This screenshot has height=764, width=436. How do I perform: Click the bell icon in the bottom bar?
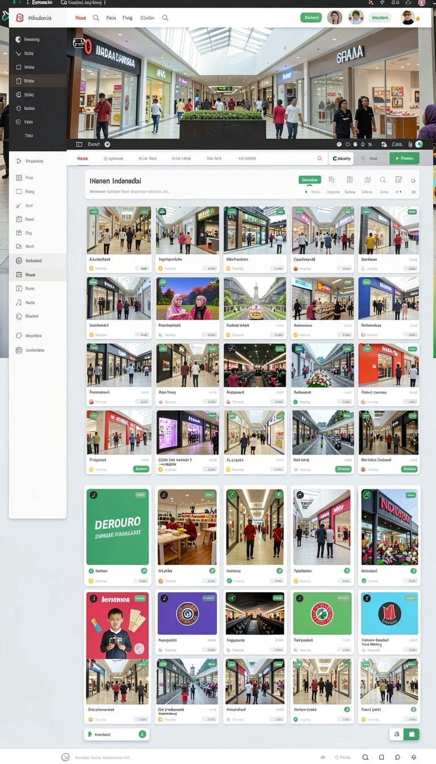[414, 757]
